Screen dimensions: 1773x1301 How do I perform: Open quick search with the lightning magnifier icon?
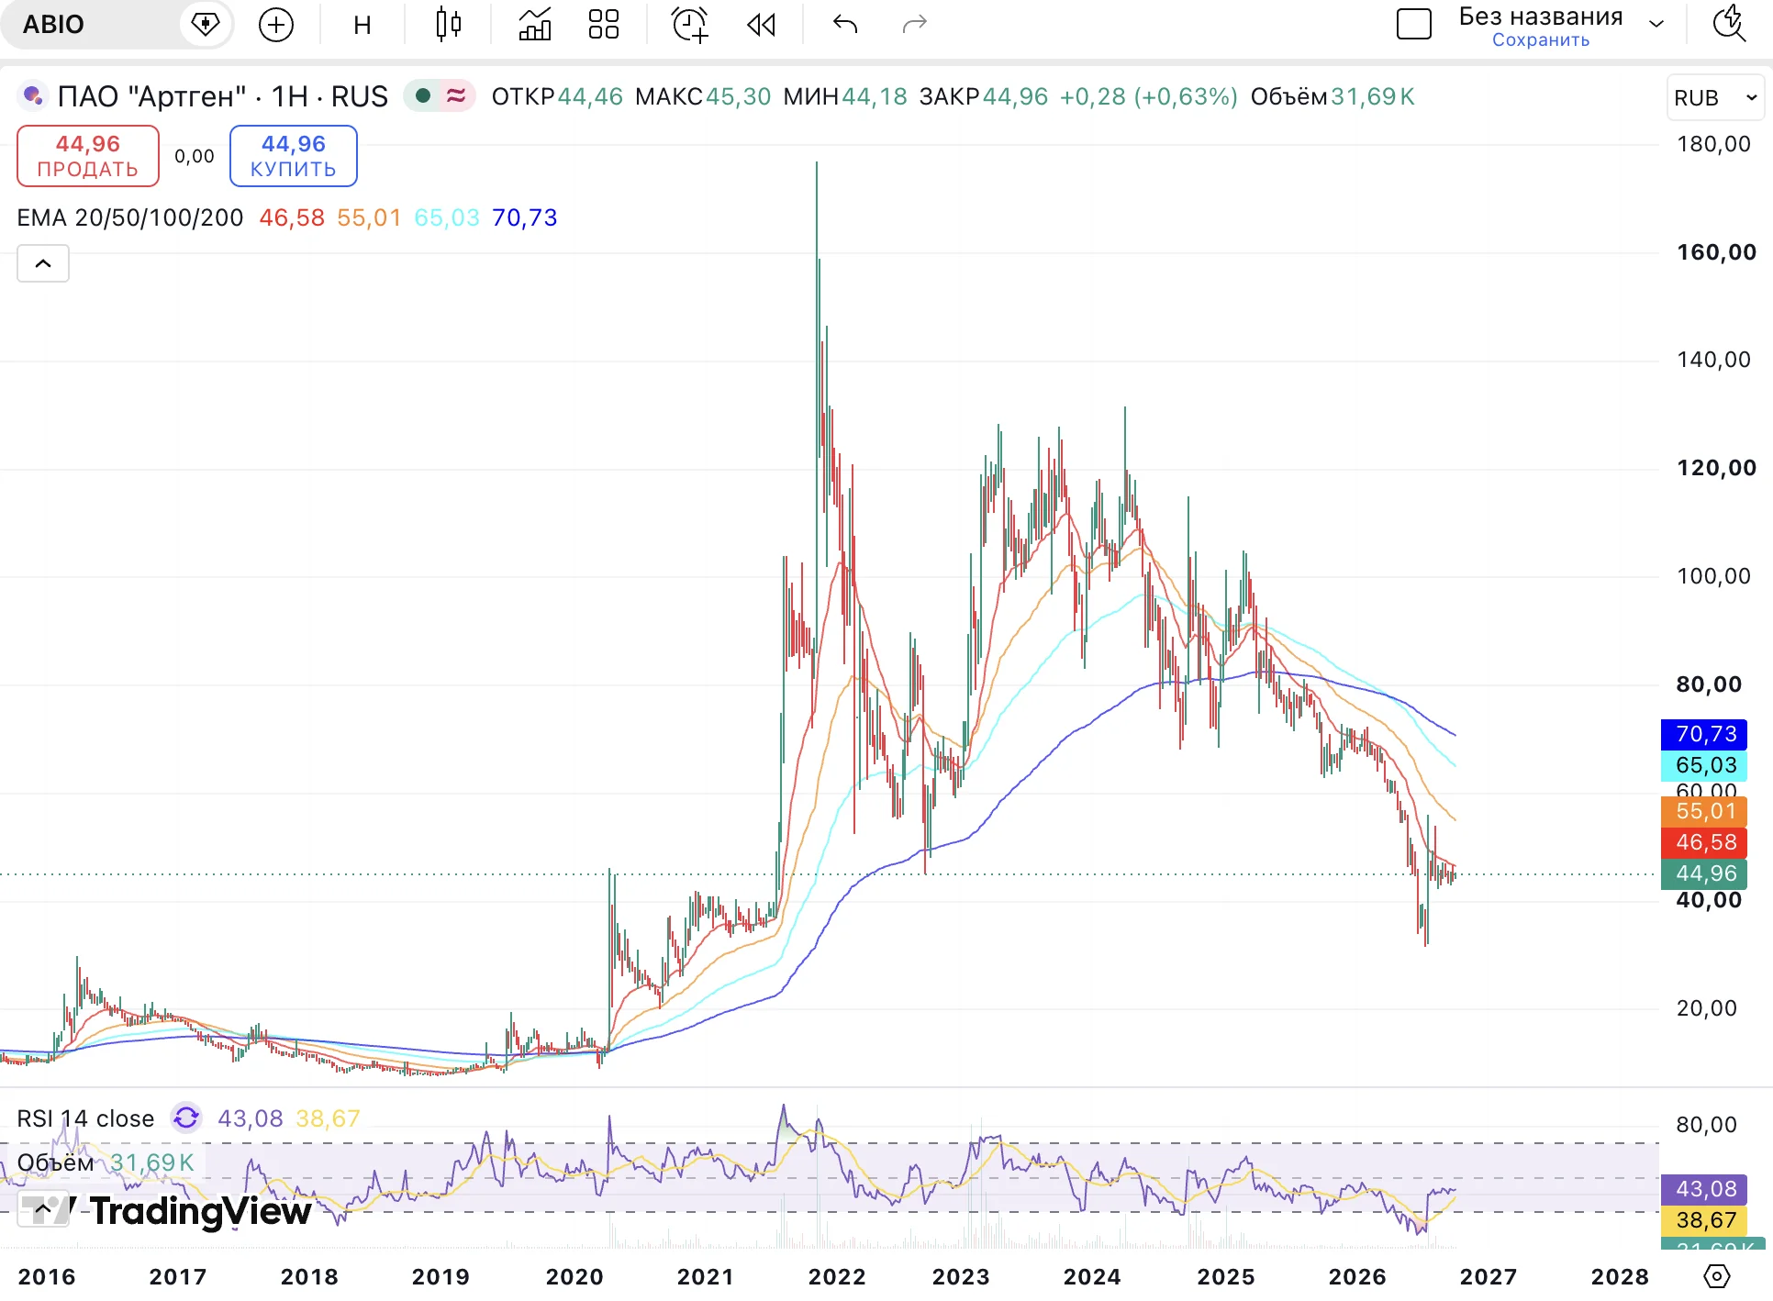pos(1730,25)
